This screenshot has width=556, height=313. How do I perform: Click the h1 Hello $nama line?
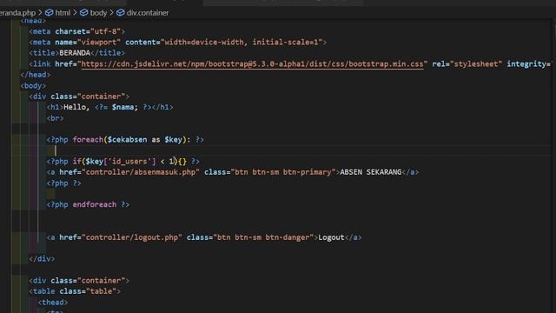point(110,107)
